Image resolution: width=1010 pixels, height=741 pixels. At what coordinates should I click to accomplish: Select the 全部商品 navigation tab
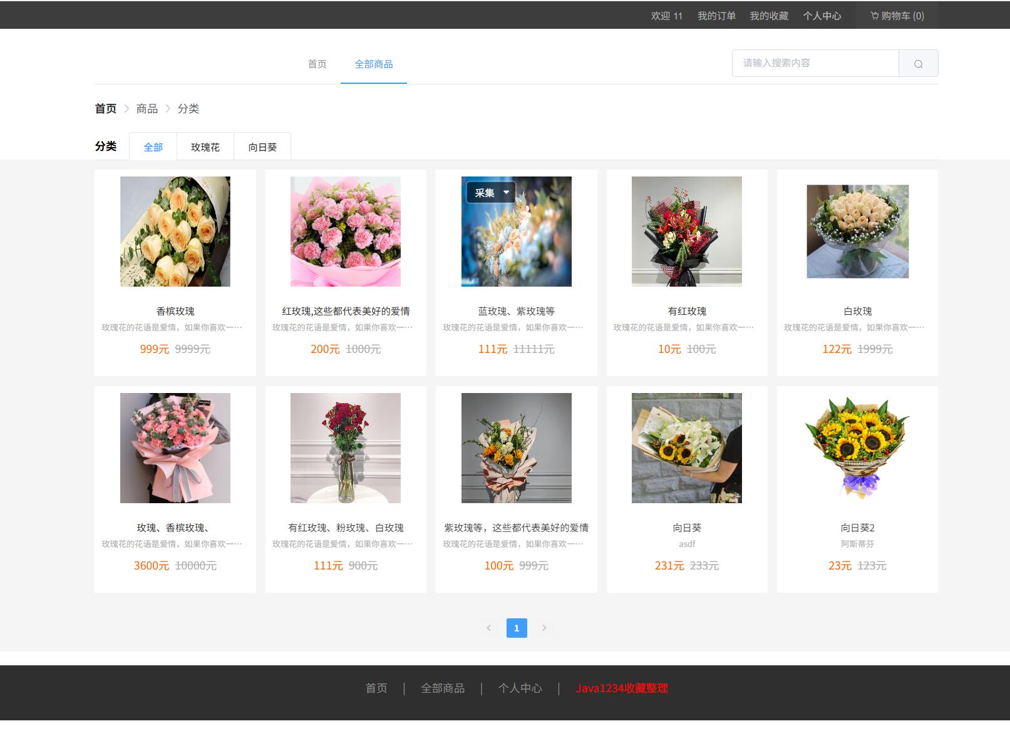point(374,64)
